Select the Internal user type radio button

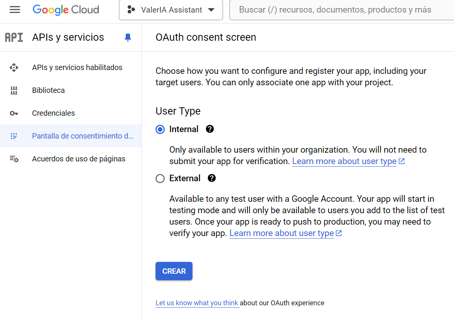[x=160, y=129]
